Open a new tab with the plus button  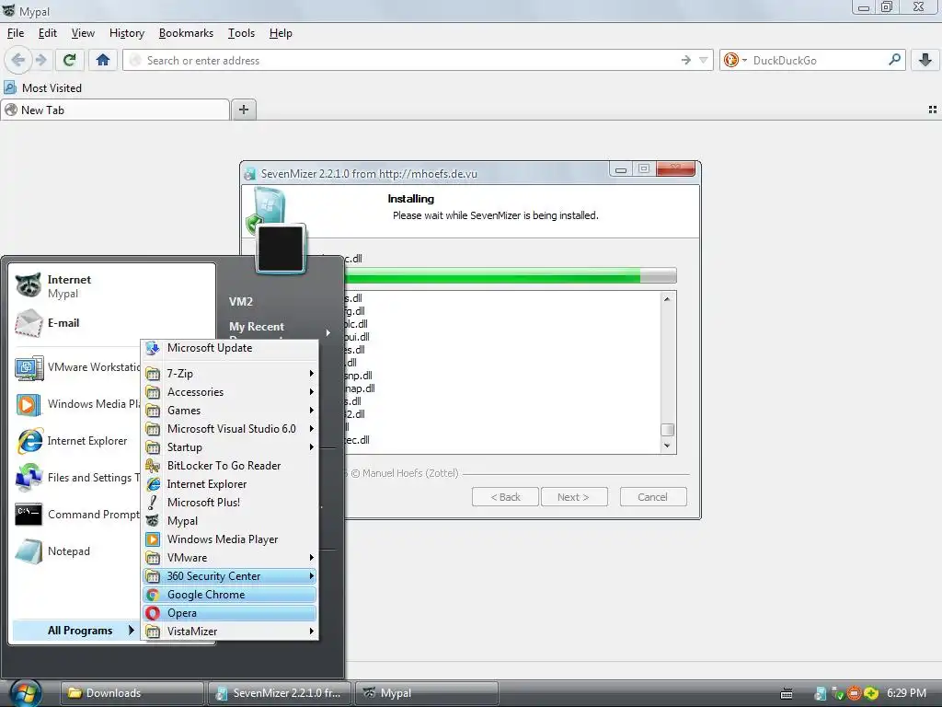243,110
